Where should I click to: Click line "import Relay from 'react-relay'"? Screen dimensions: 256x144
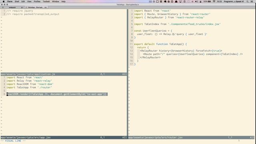(29, 81)
